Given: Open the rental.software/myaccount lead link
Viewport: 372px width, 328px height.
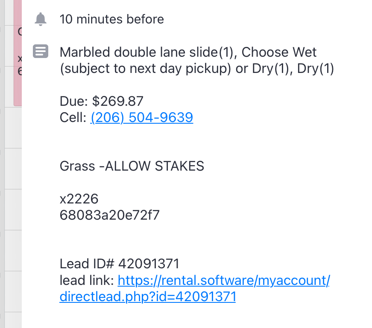Looking at the screenshot, I should tap(223, 281).
